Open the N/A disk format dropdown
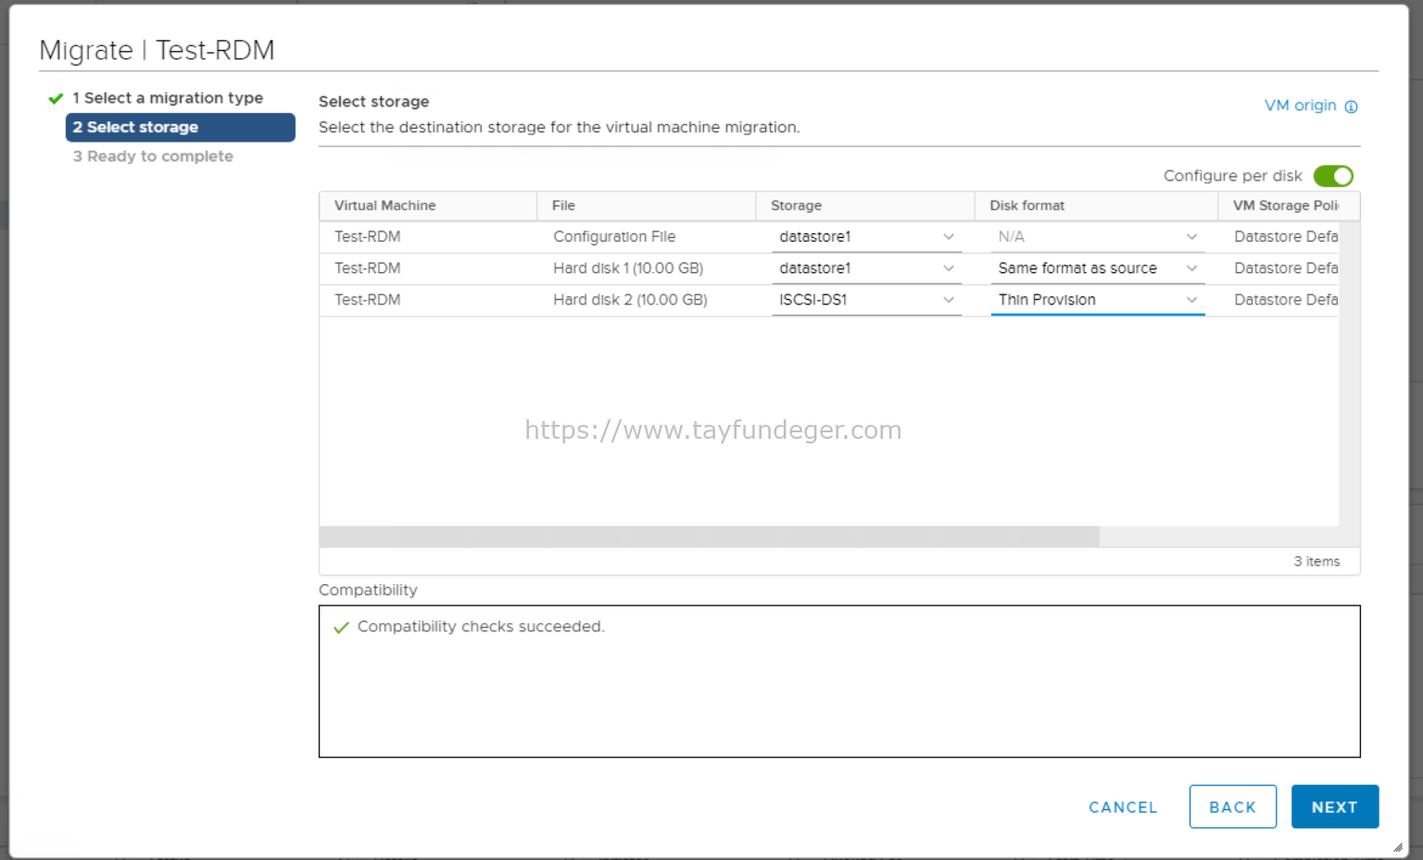 tap(1192, 236)
